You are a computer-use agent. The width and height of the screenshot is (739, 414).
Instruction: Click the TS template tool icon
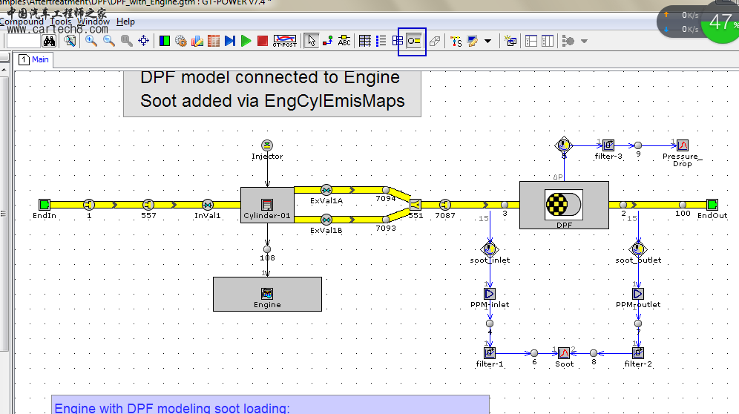[x=456, y=41]
